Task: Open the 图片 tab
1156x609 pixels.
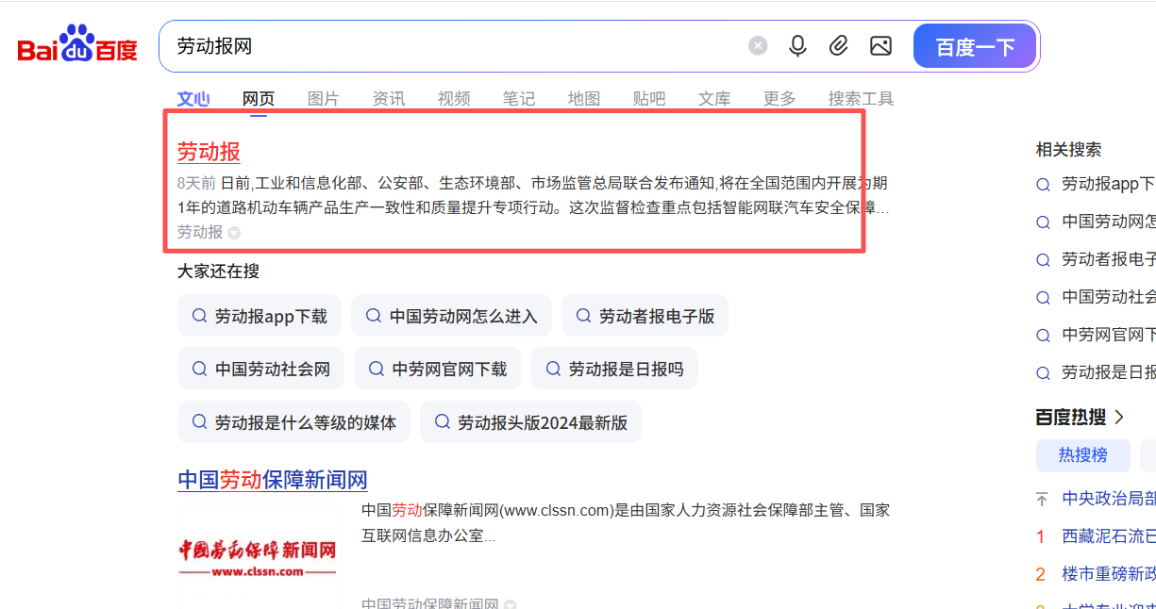Action: (324, 99)
